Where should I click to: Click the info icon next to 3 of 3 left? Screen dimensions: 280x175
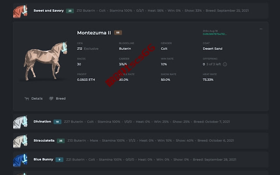tap(225, 64)
